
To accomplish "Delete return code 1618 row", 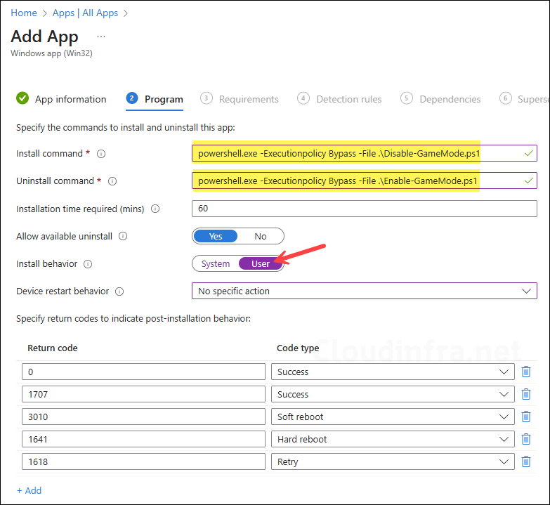I will 526,461.
